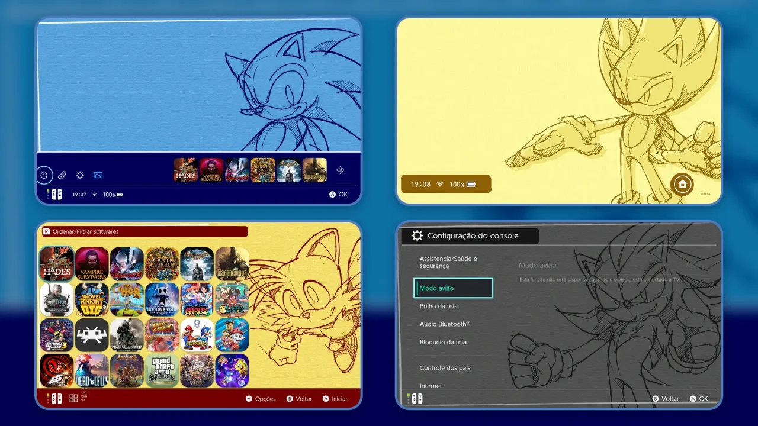The image size is (758, 426).
Task: Select Blasphemous in the software grid
Action: pos(232,264)
